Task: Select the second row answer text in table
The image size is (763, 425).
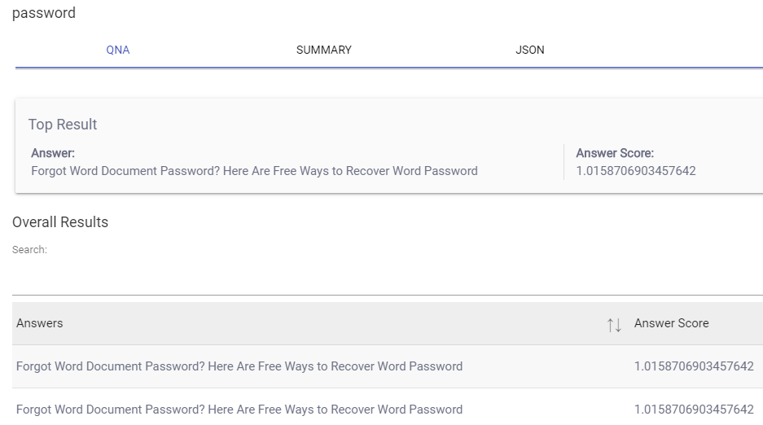Action: [239, 410]
